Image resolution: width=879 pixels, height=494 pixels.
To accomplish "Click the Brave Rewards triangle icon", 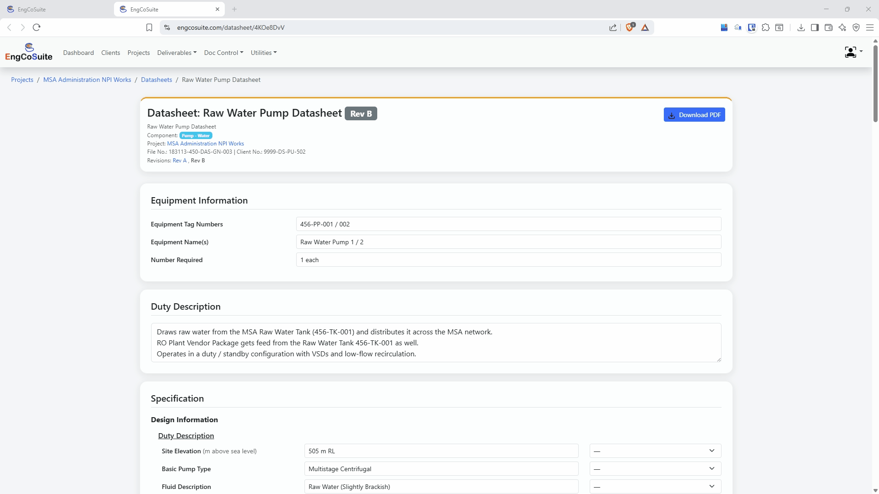I will pyautogui.click(x=645, y=27).
